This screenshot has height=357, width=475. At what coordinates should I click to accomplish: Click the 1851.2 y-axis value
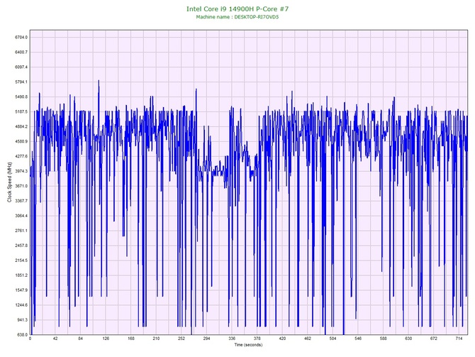click(21, 275)
